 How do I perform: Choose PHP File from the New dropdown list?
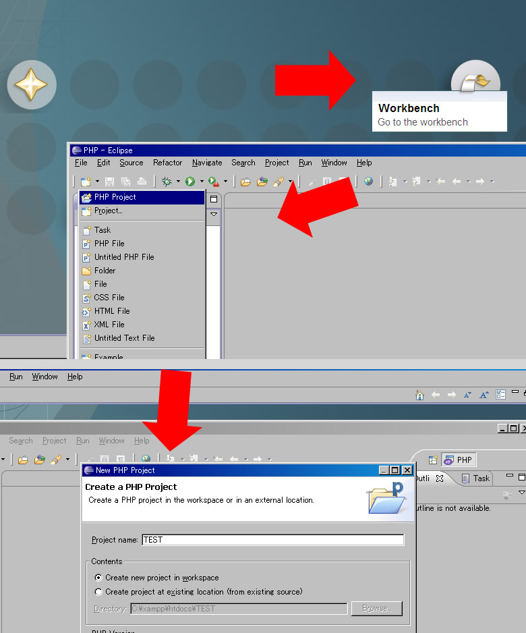pyautogui.click(x=142, y=244)
